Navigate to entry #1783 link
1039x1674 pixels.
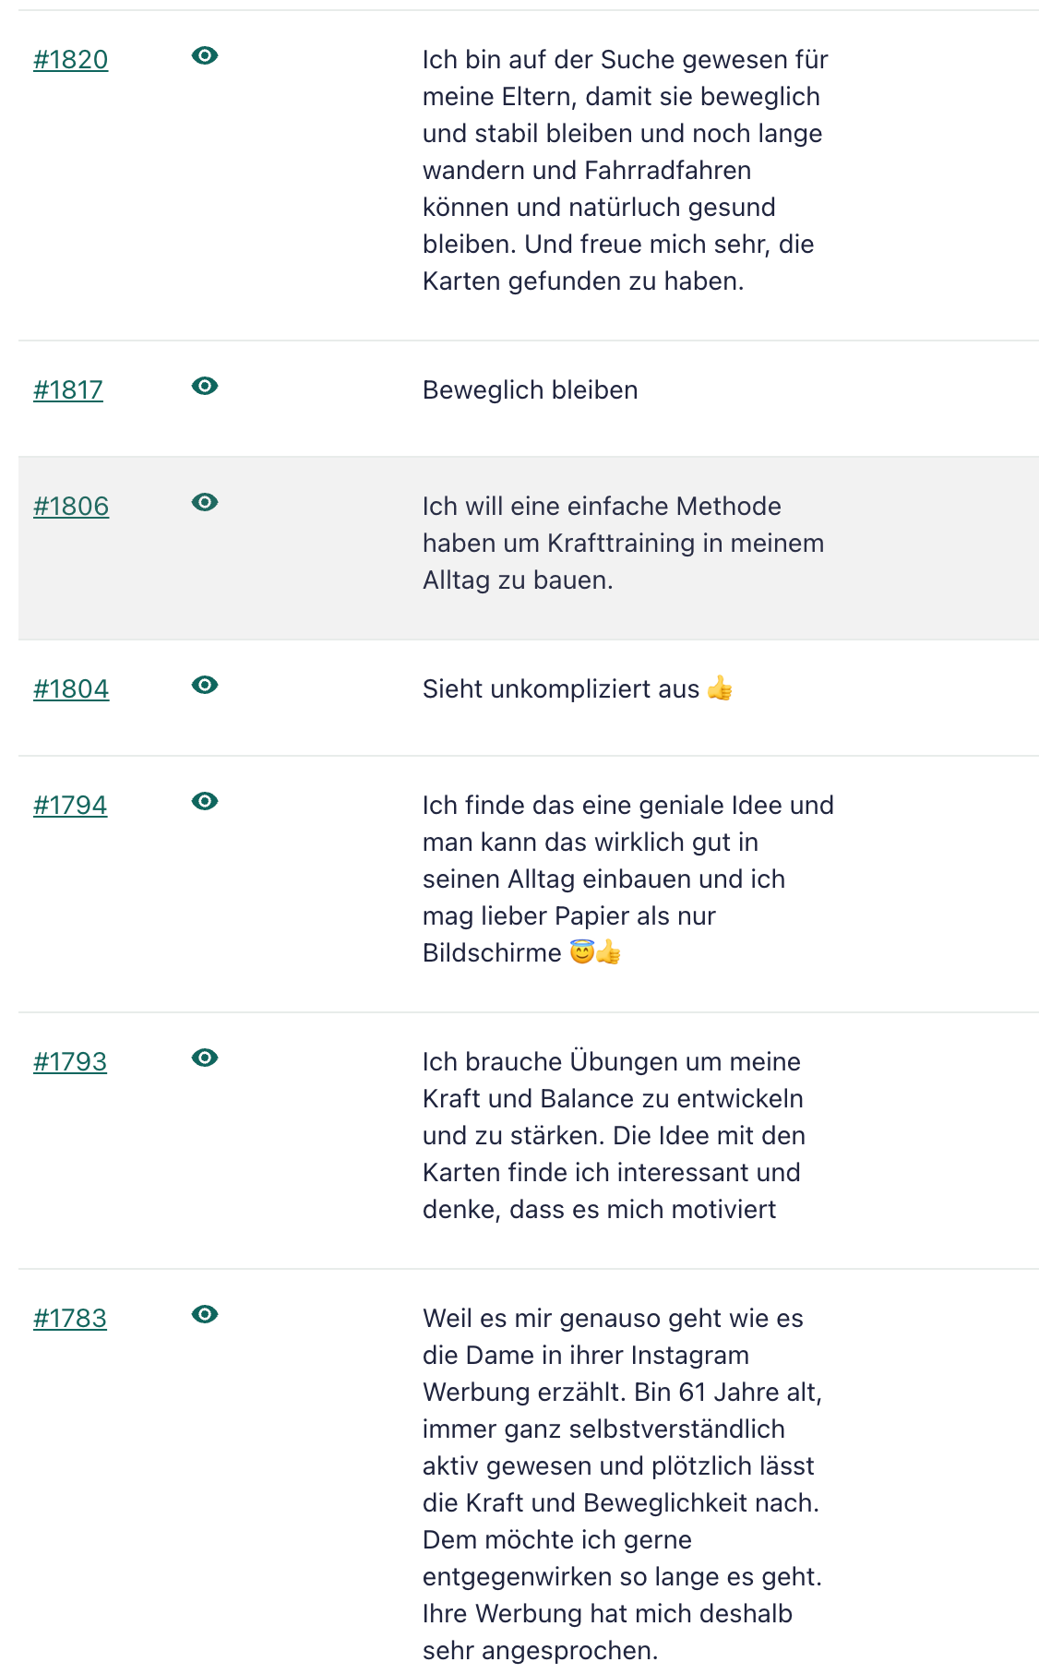point(70,1319)
